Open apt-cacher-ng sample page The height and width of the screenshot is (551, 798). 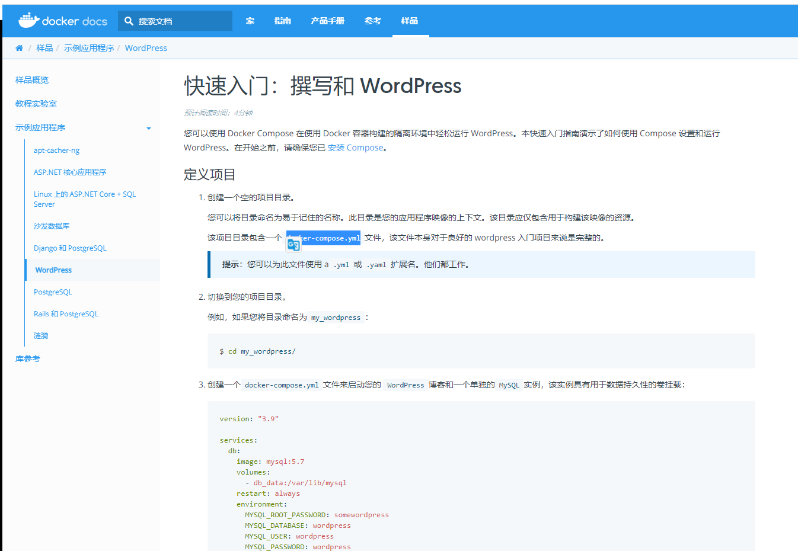tap(56, 150)
